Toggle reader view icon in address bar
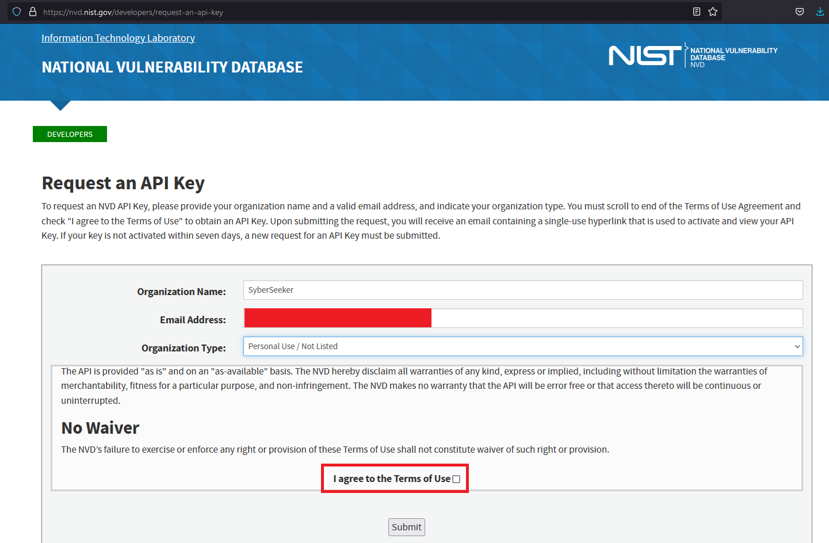This screenshot has height=543, width=829. pos(697,12)
